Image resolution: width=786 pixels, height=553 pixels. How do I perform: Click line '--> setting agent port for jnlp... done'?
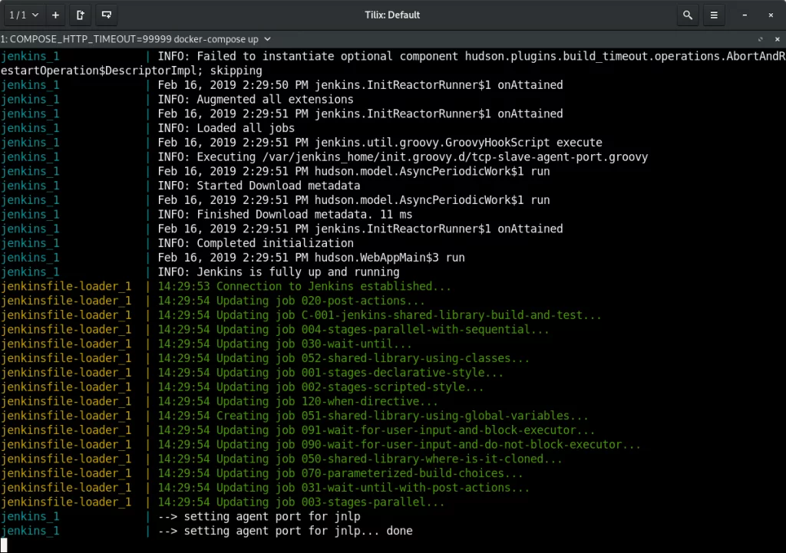tap(286, 531)
